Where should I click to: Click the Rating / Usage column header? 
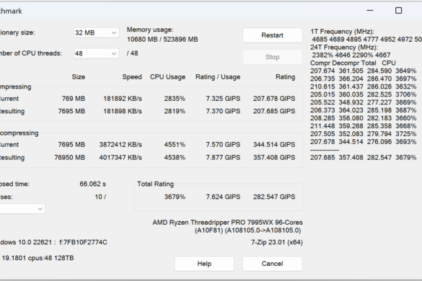[x=218, y=77]
